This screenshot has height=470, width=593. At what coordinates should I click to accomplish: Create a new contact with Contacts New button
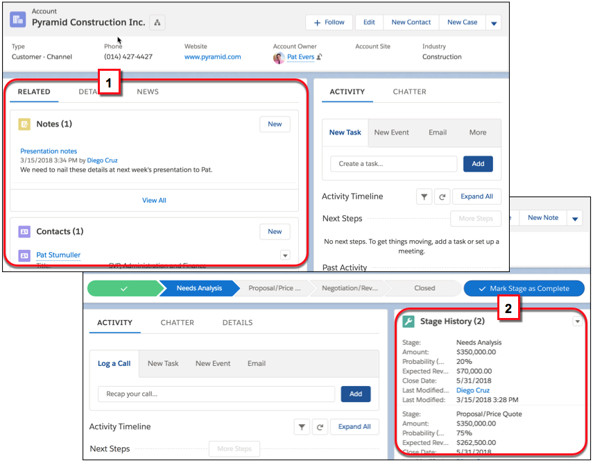(x=275, y=232)
